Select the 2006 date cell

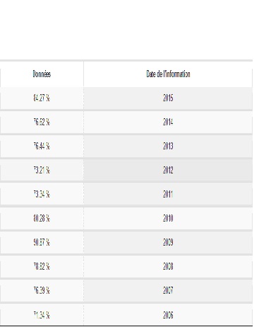tap(168, 315)
